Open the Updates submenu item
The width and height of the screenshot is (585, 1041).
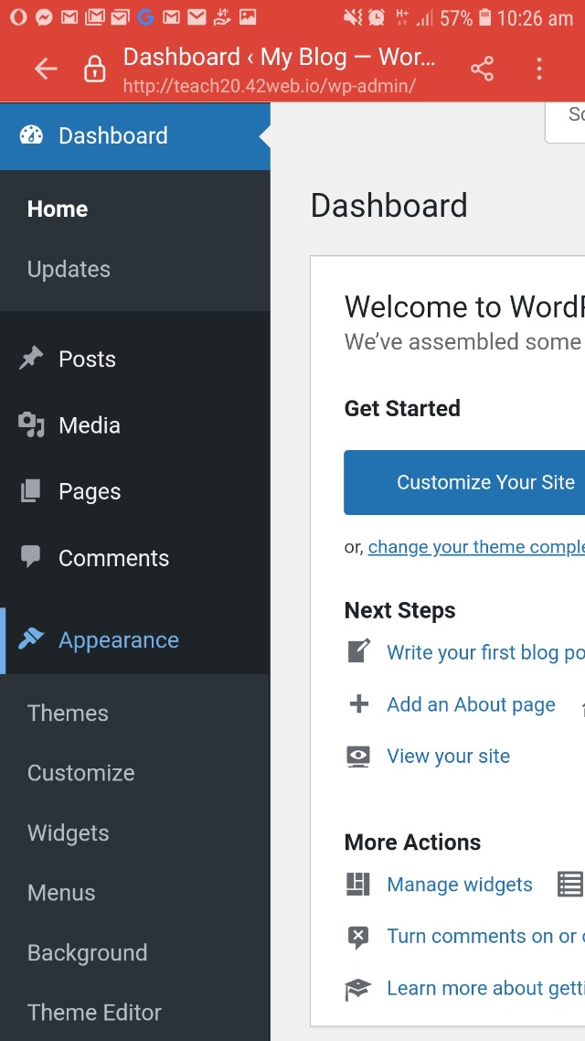pos(69,269)
